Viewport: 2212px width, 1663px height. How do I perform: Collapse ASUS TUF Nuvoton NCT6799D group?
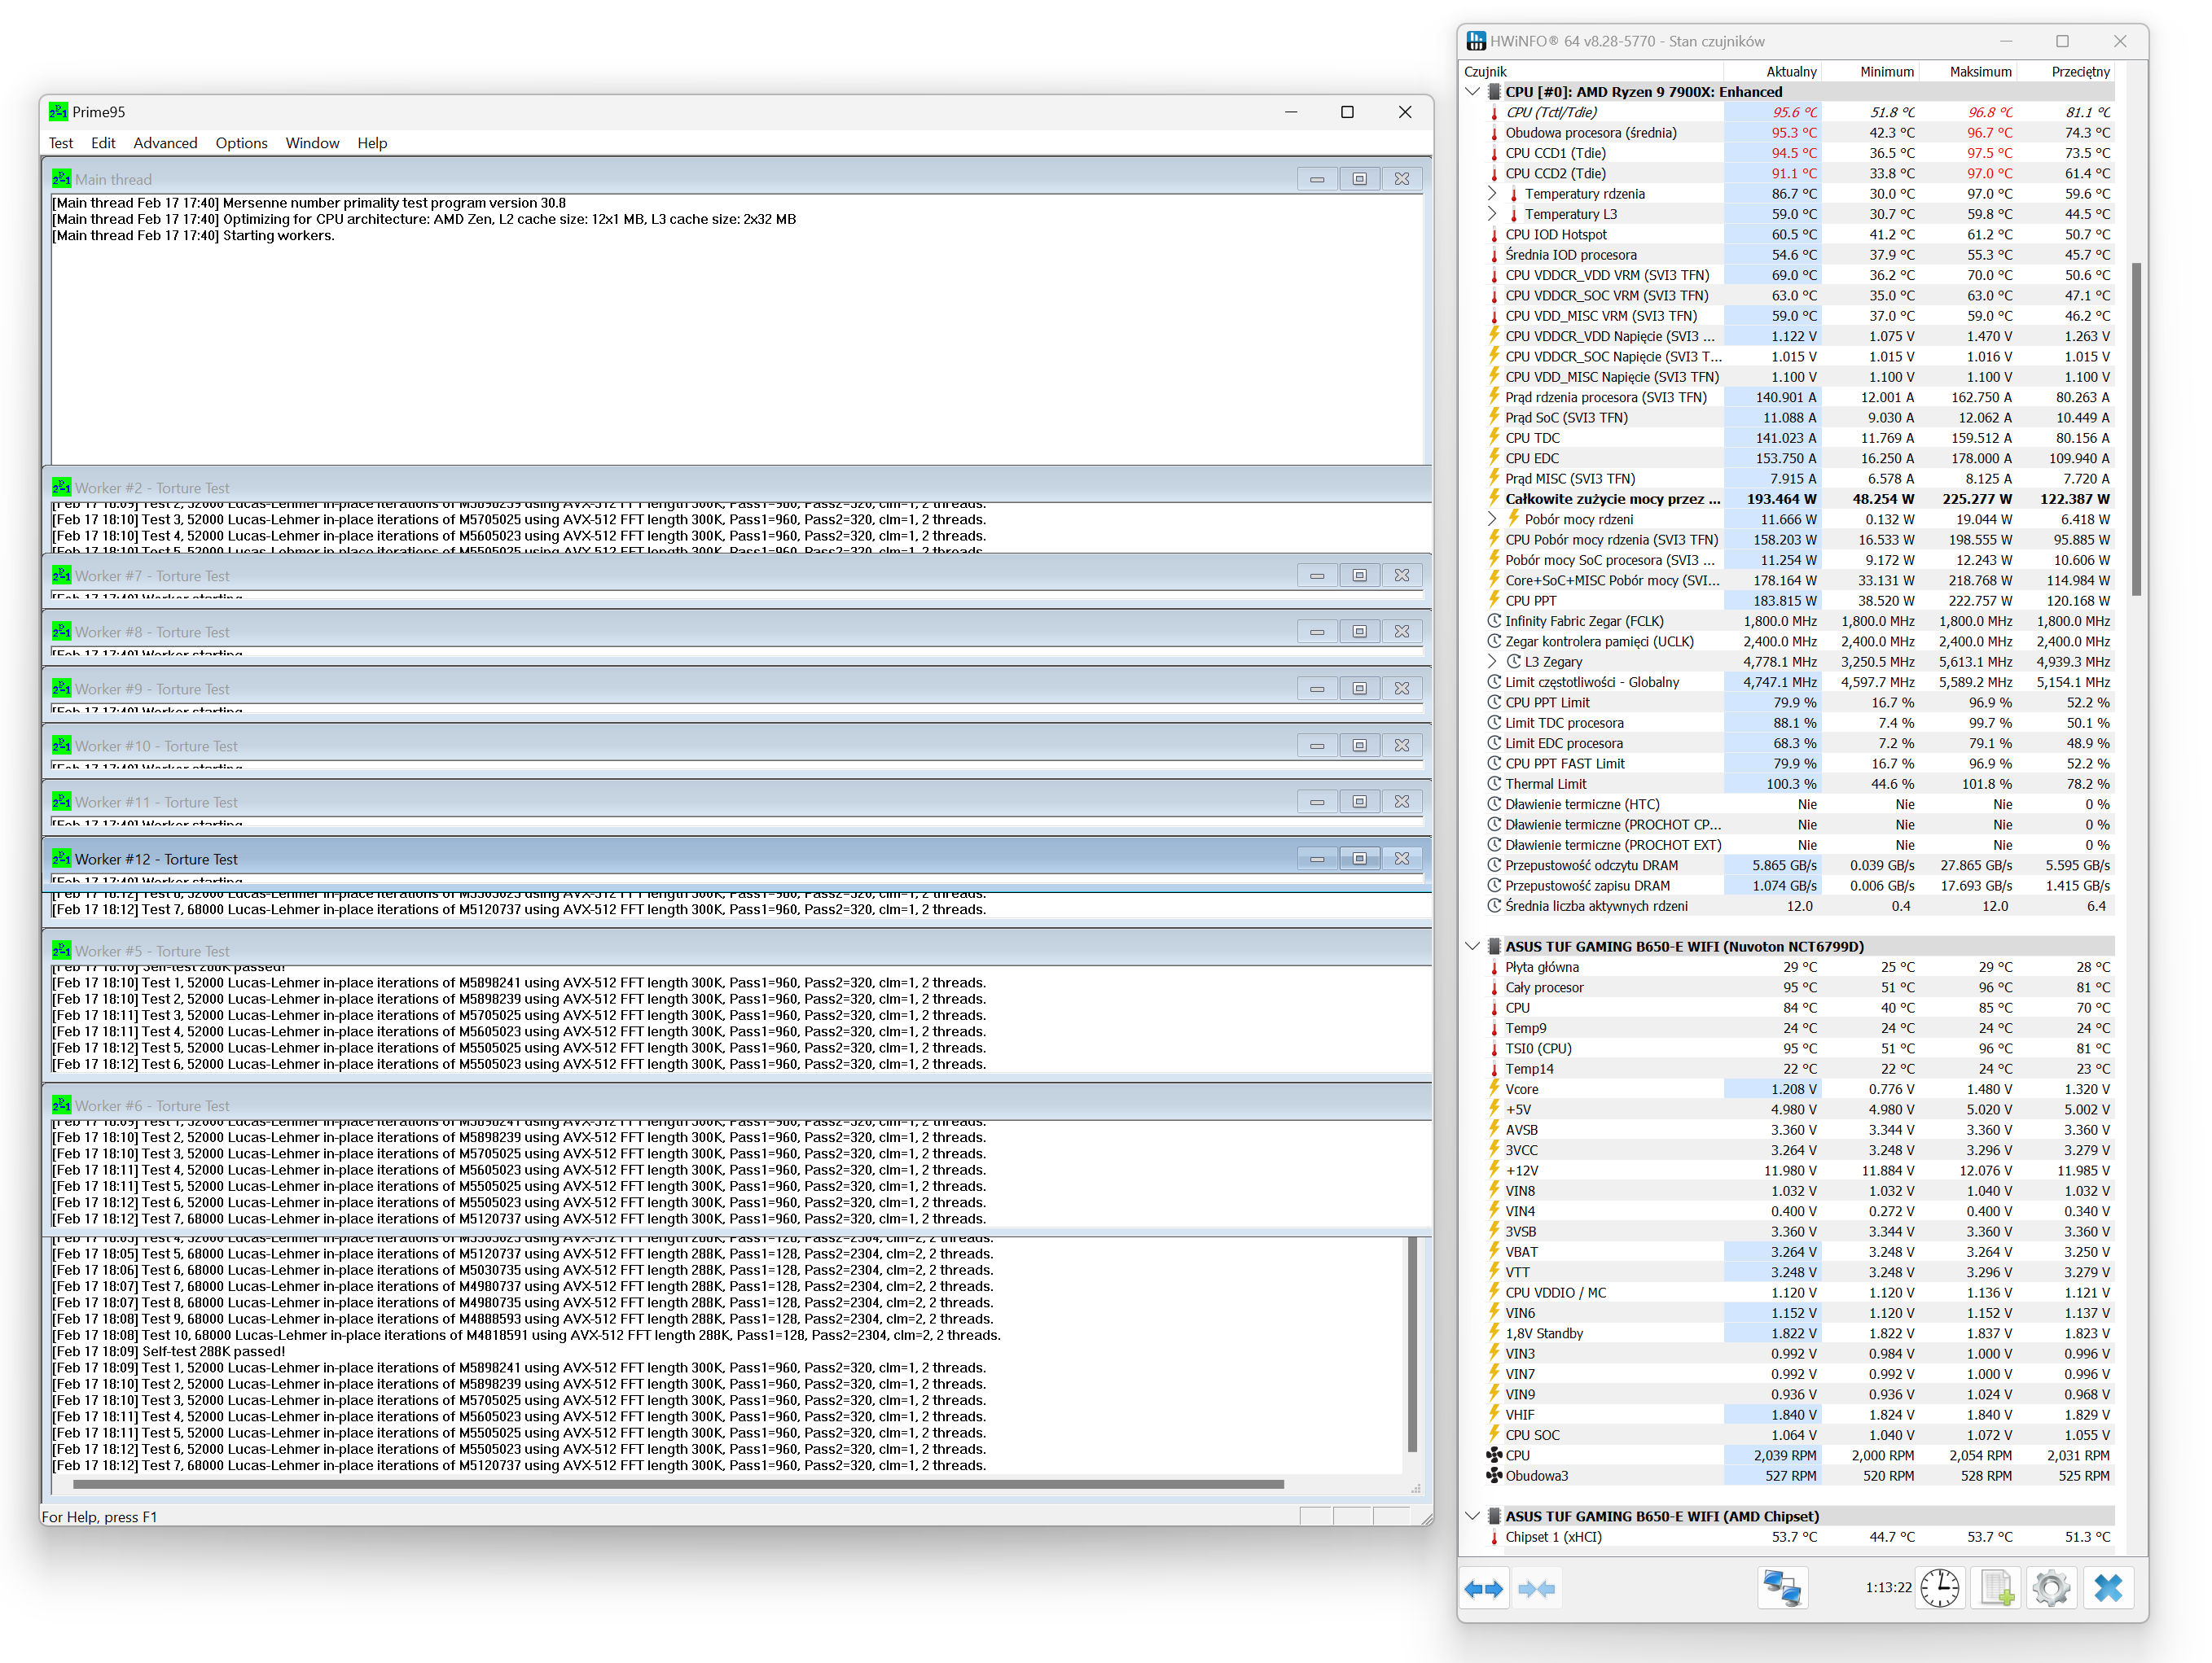1472,947
